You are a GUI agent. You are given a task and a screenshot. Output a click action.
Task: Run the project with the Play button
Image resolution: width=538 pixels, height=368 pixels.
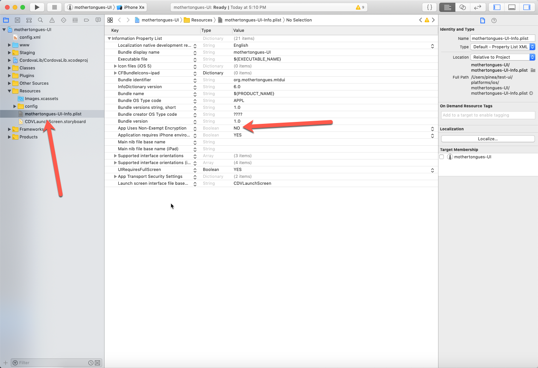37,7
